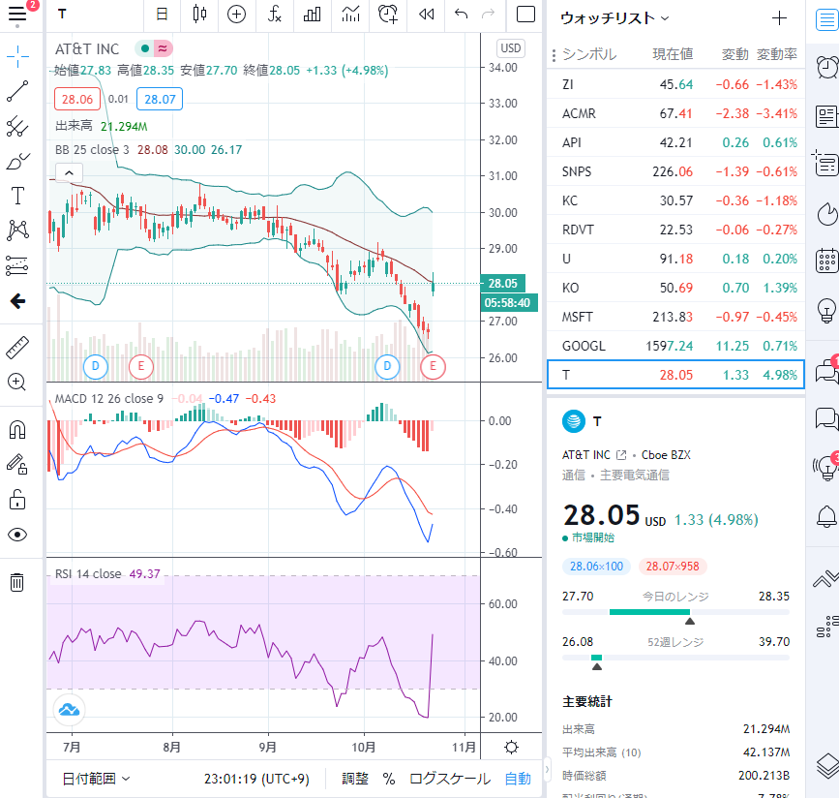
Task: Select the crosshair cursor tool
Action: point(17,56)
